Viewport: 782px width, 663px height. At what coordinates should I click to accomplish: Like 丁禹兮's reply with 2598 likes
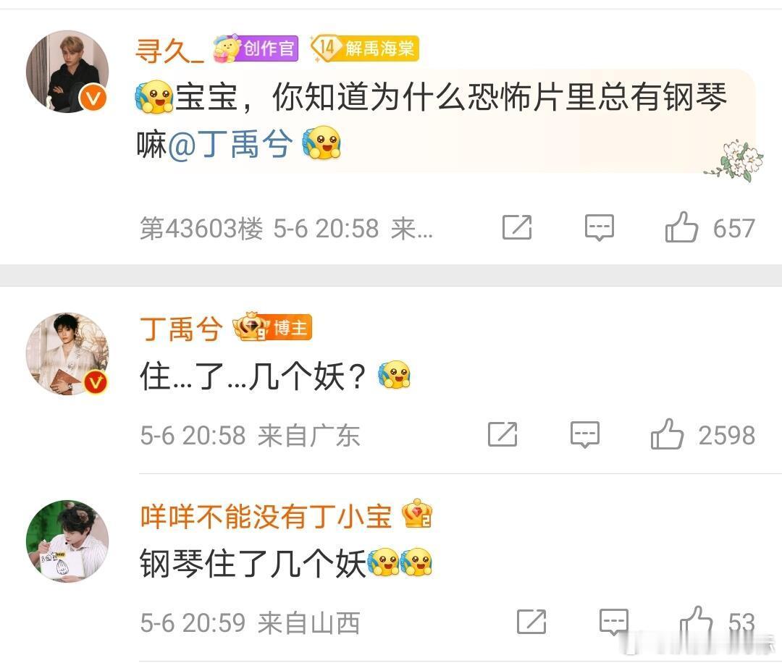coord(667,434)
